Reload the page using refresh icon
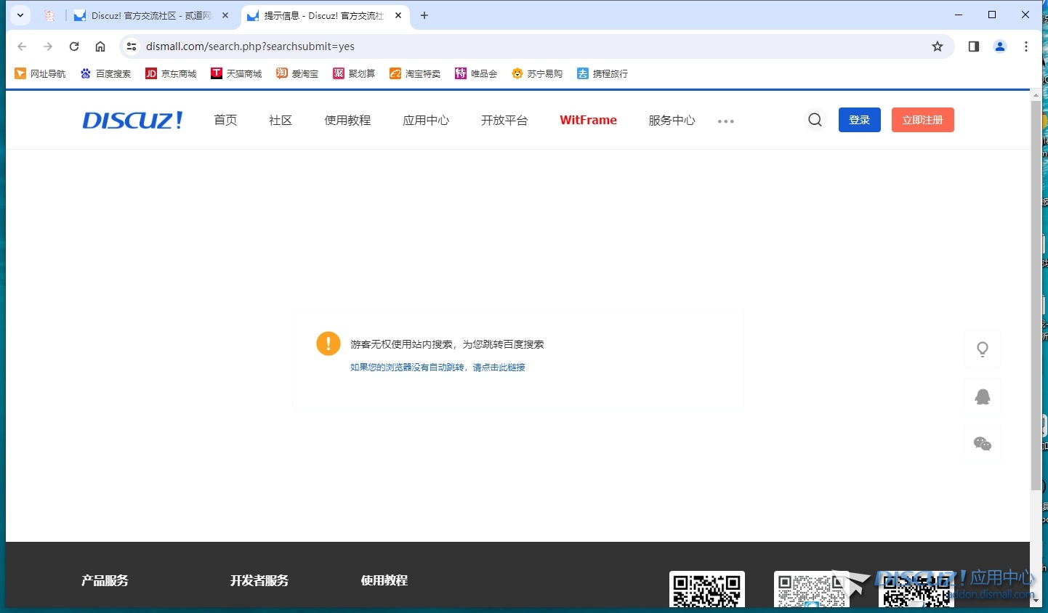The width and height of the screenshot is (1048, 613). click(x=74, y=46)
